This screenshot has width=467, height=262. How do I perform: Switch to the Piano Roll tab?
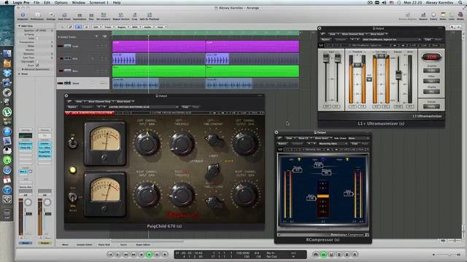104,245
